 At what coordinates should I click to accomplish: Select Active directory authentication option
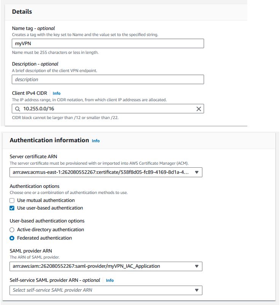(x=12, y=230)
